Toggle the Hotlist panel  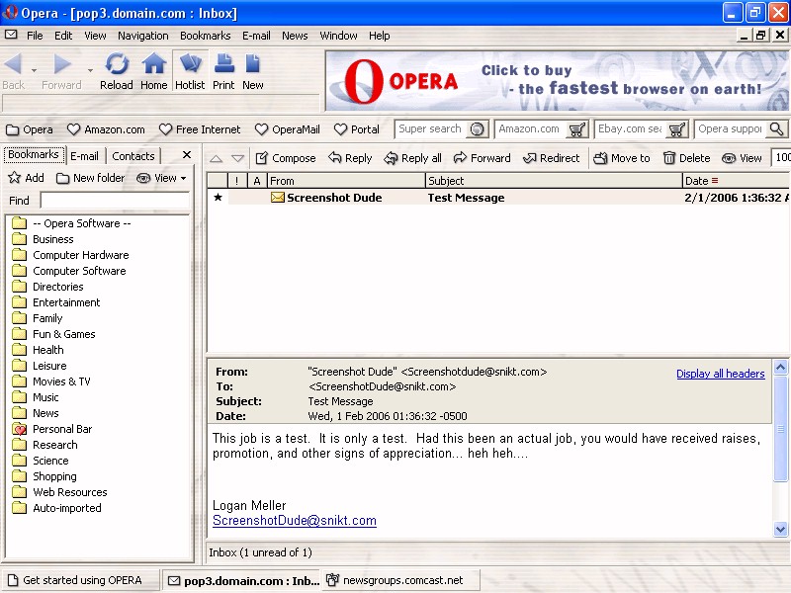[x=190, y=71]
